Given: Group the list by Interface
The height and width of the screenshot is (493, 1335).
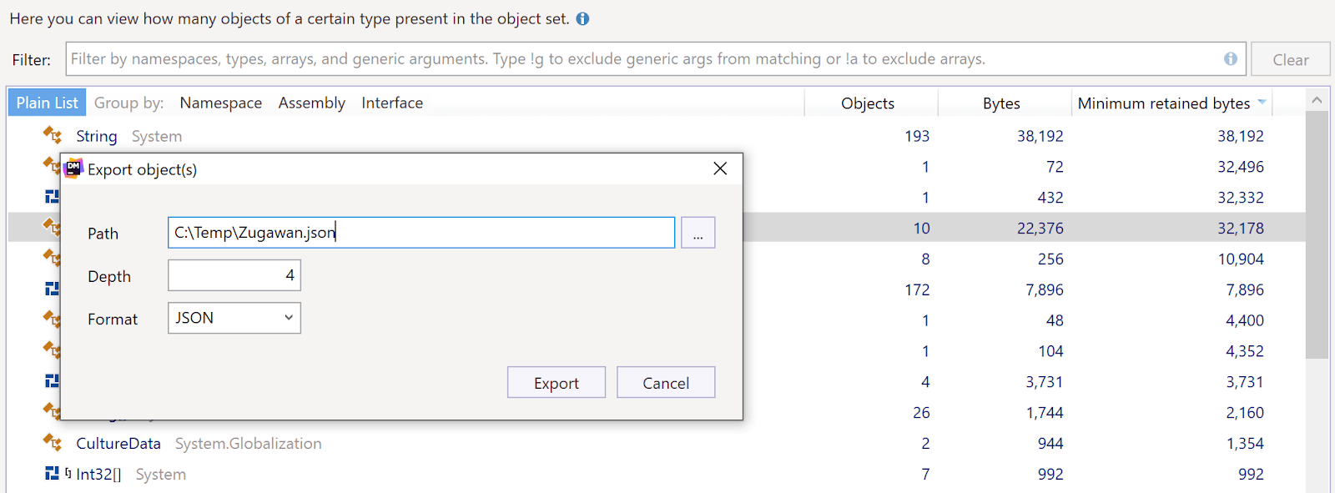Looking at the screenshot, I should (x=392, y=103).
